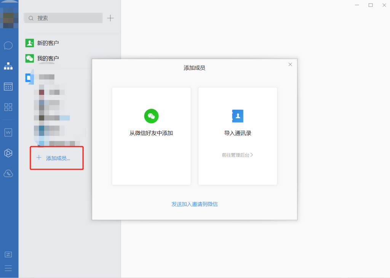Open the Messages chat bubble icon
Image resolution: width=390 pixels, height=278 pixels.
coord(8,46)
